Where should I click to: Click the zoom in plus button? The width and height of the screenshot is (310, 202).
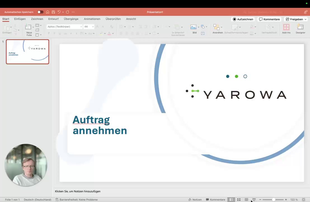point(286,200)
